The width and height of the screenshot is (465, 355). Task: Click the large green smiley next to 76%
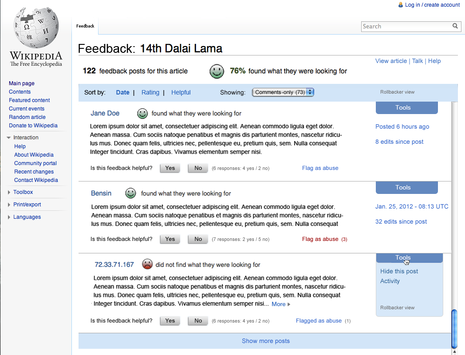point(217,71)
